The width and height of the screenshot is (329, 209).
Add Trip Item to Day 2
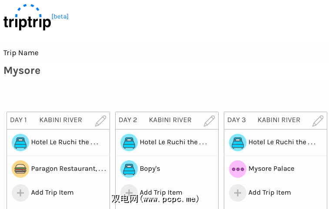tap(161, 193)
